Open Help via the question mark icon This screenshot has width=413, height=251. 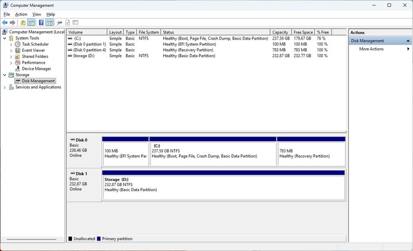(41, 22)
